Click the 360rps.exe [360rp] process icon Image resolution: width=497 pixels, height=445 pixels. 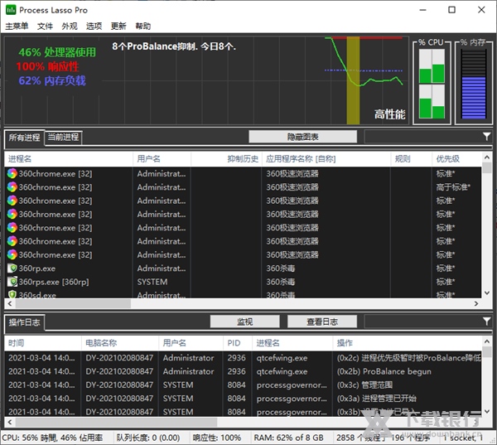pyautogui.click(x=12, y=282)
